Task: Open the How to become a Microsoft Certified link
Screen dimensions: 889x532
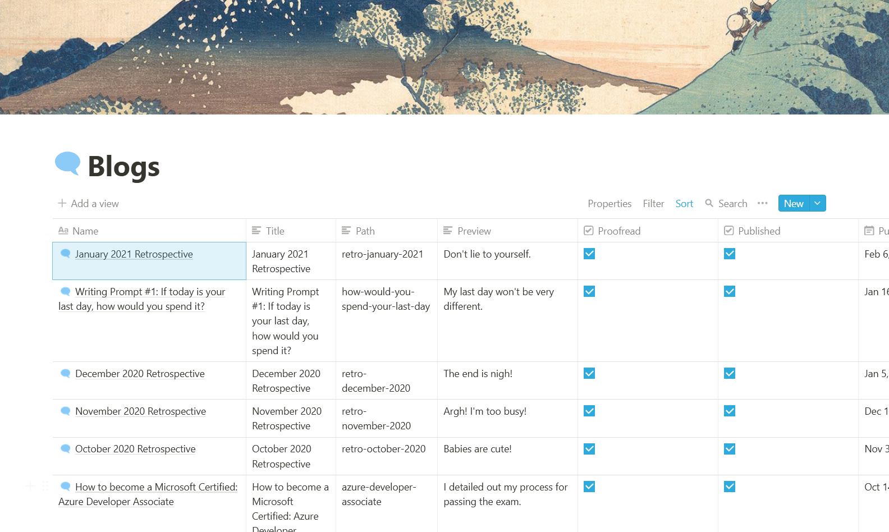Action: click(148, 494)
